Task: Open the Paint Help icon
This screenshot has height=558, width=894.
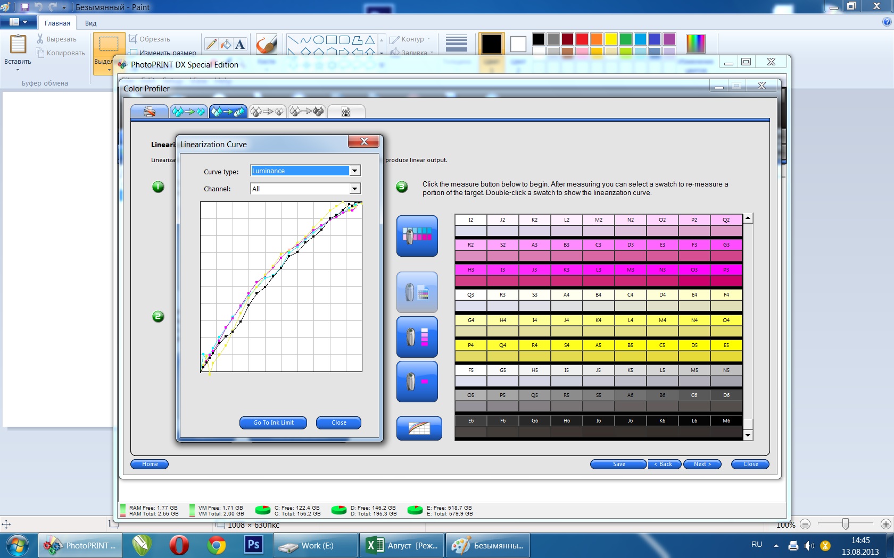Action: coord(887,22)
